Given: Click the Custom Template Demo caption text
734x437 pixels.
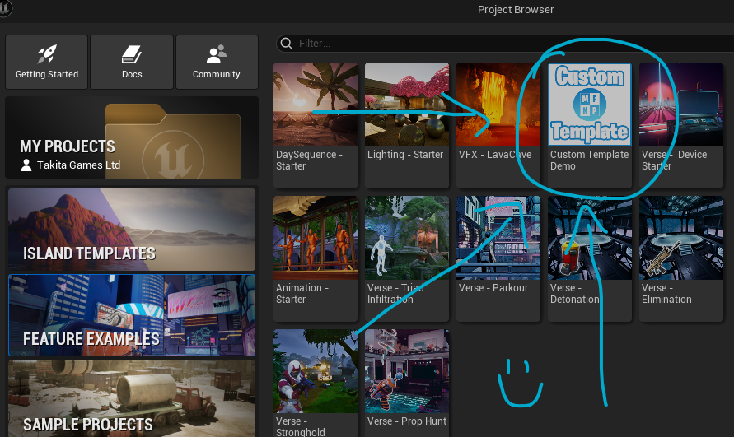Looking at the screenshot, I should click(589, 160).
